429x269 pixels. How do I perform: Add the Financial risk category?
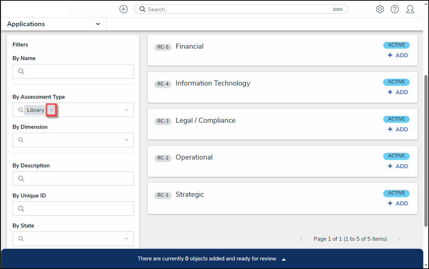pyautogui.click(x=398, y=55)
